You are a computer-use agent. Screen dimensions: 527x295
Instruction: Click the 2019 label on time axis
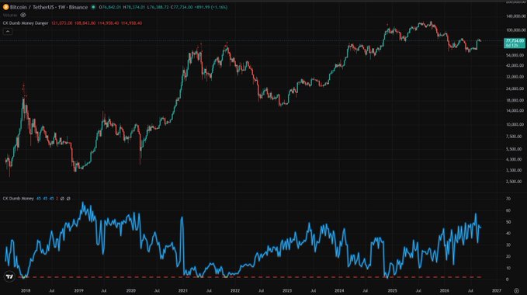78,290
